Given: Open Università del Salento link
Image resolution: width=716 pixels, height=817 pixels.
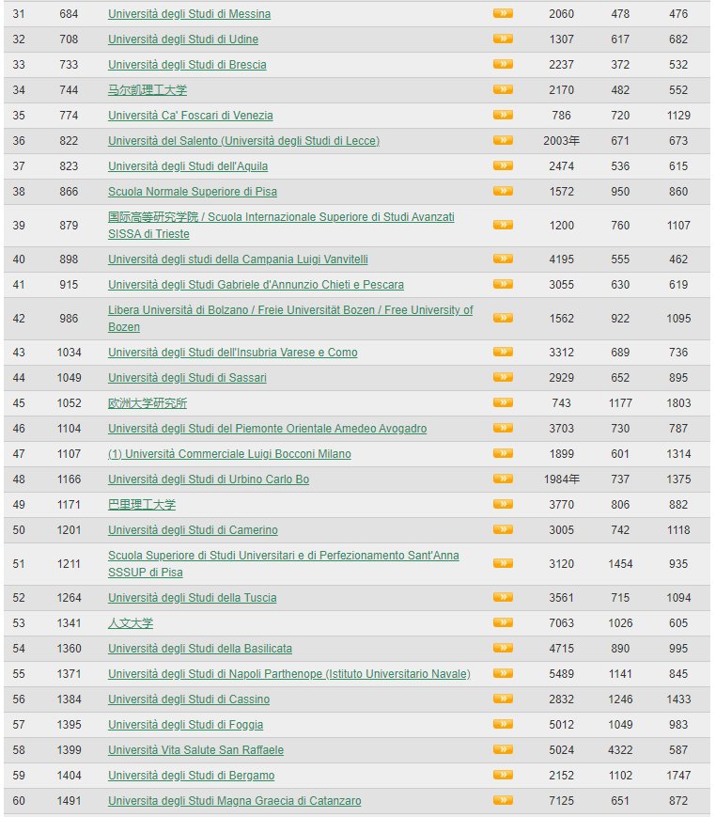Looking at the screenshot, I should click(x=243, y=141).
